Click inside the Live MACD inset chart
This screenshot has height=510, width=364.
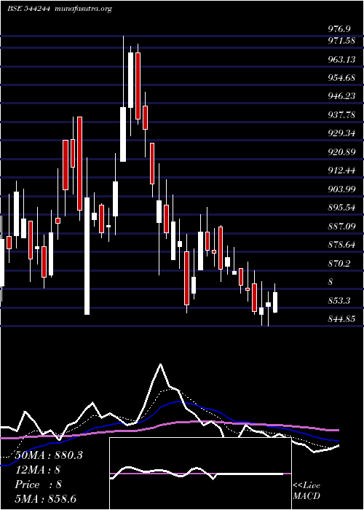click(x=200, y=474)
